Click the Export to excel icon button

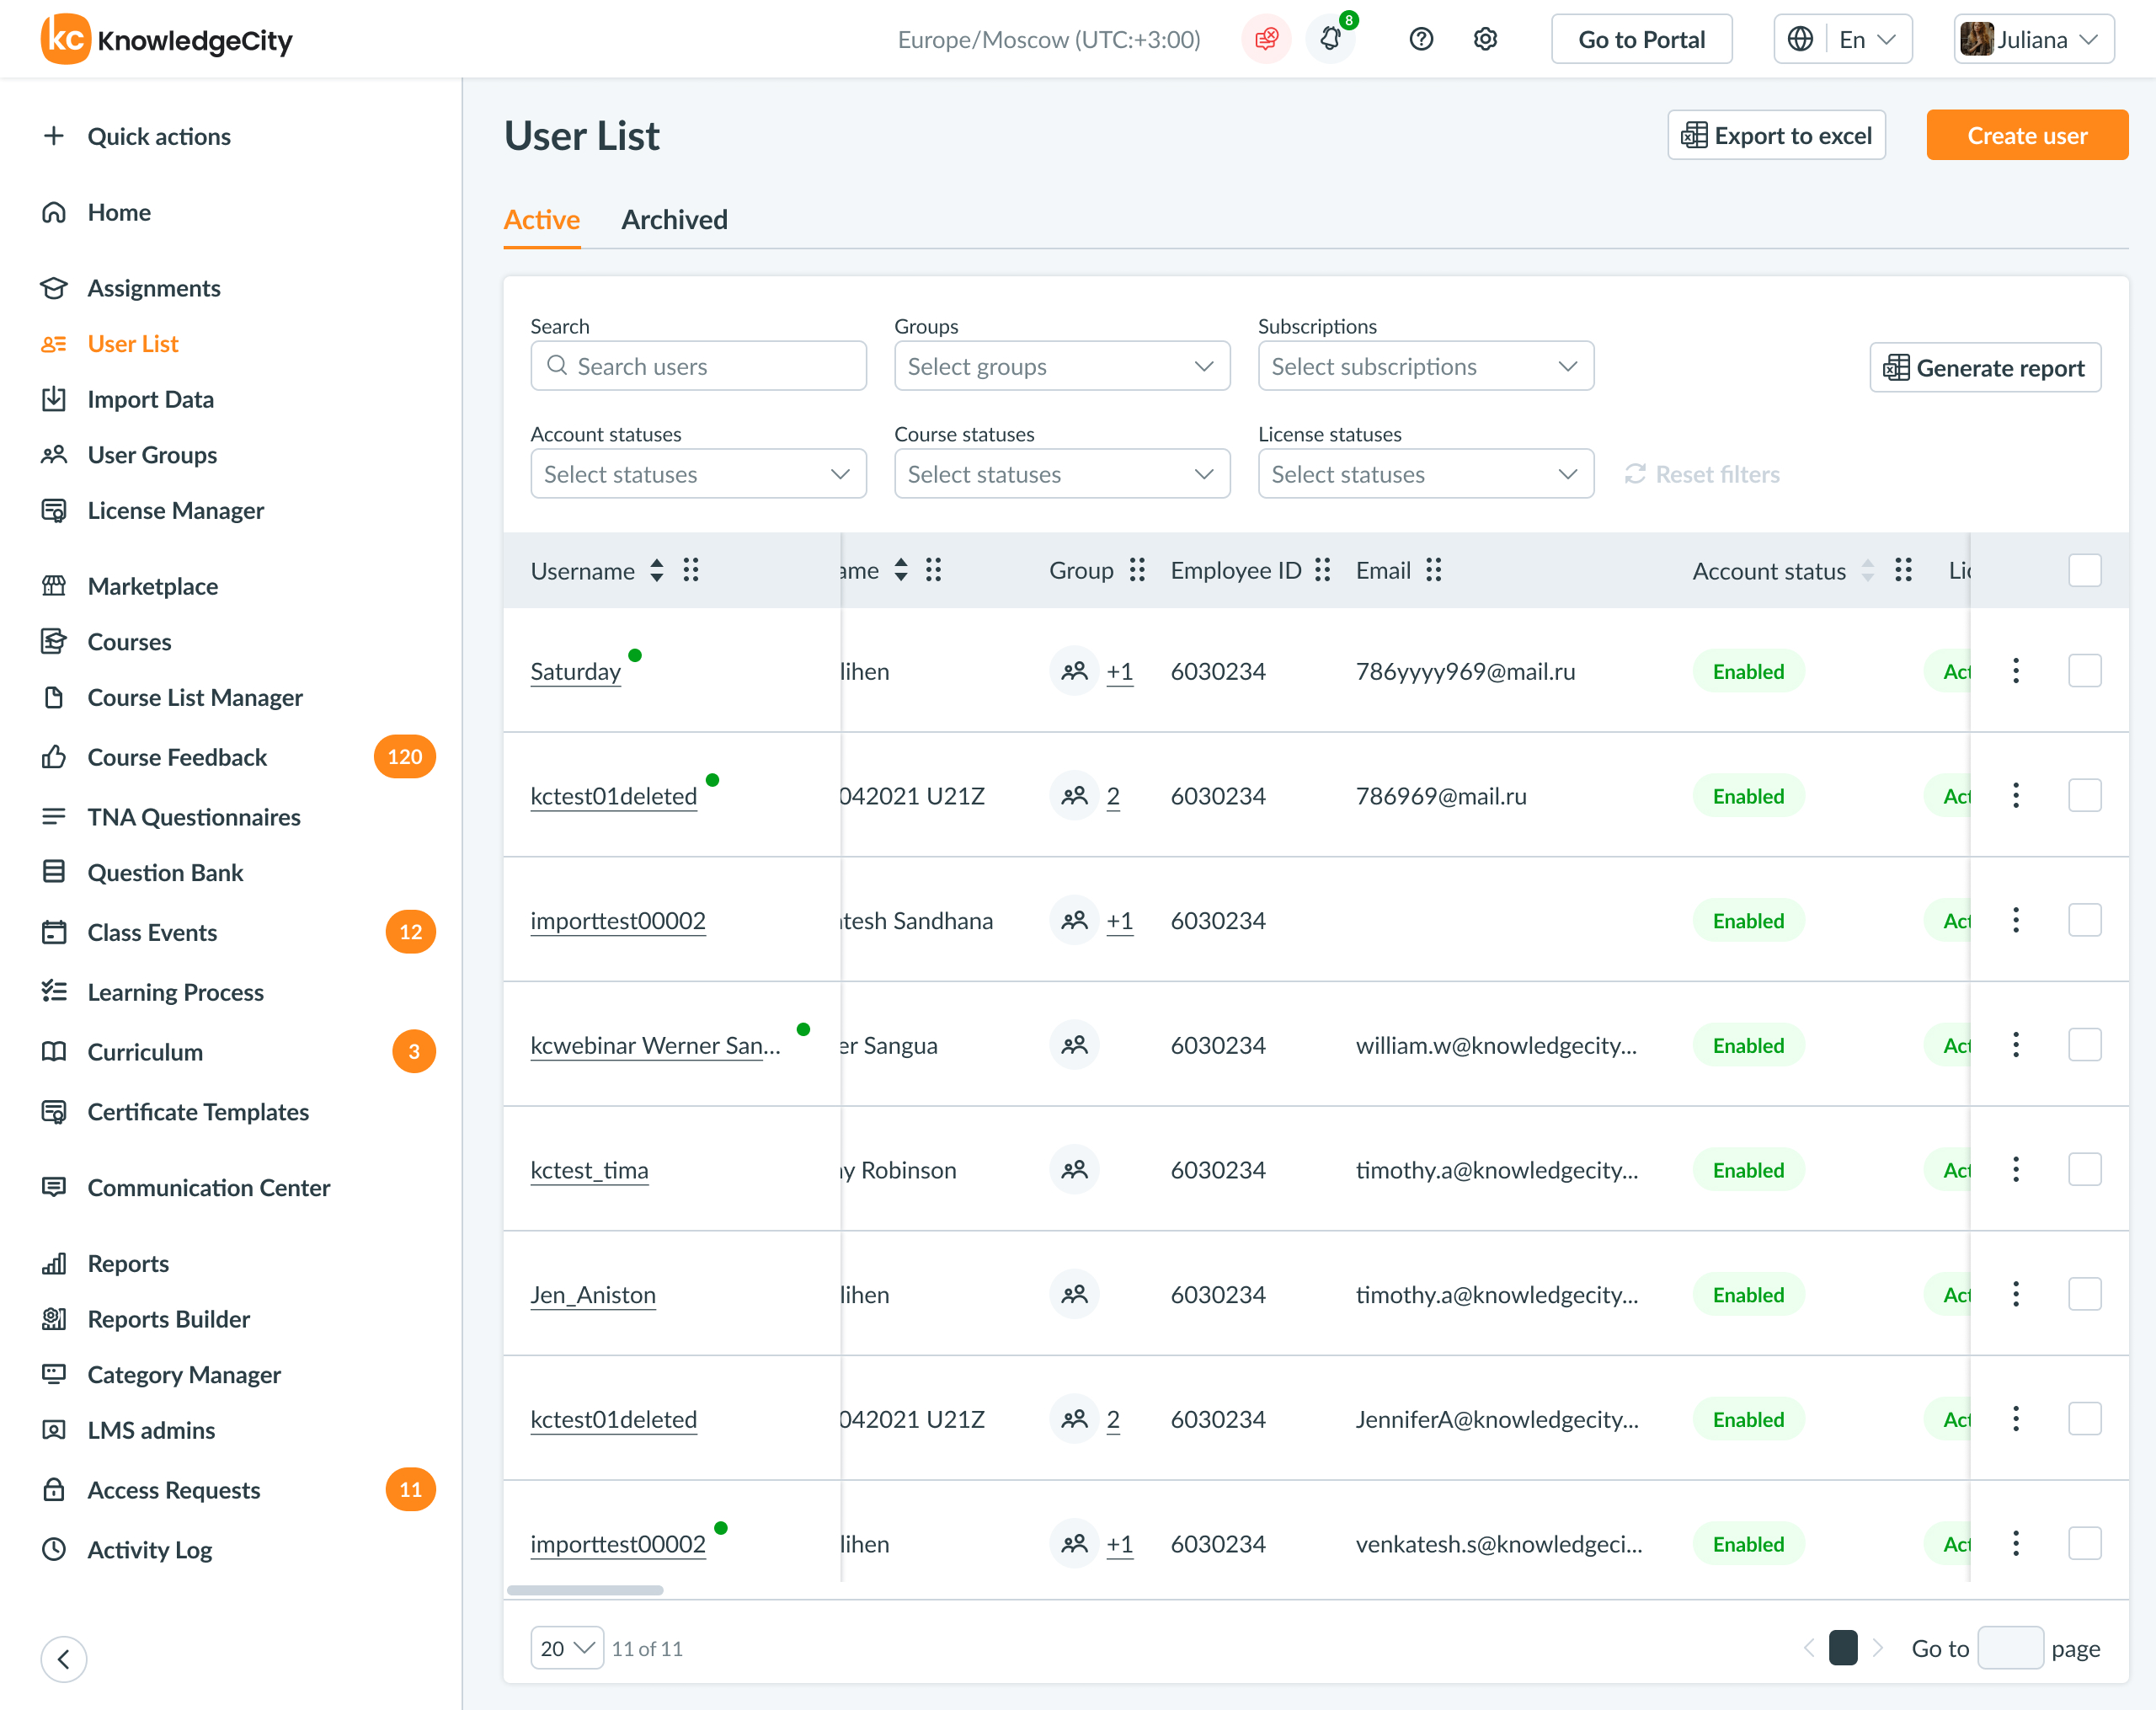[x=1693, y=135]
